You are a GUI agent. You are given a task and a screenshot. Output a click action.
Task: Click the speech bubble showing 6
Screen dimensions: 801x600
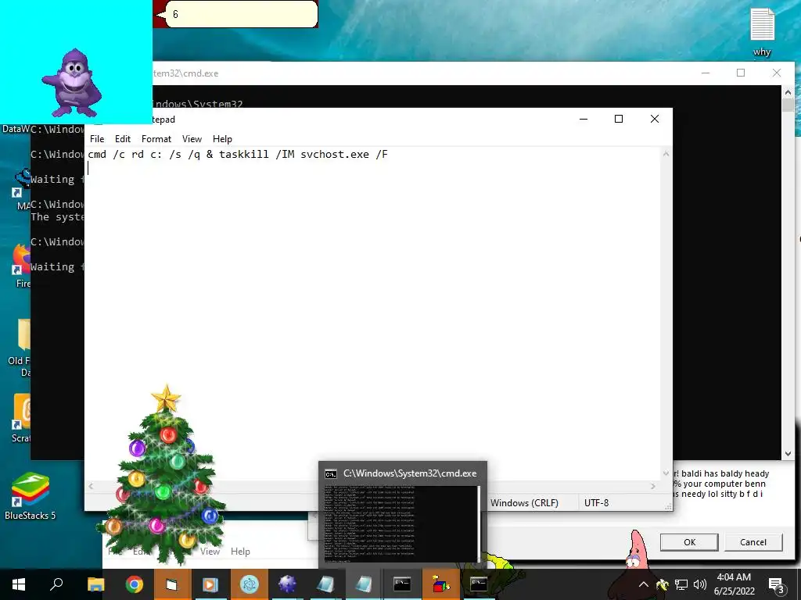click(241, 14)
